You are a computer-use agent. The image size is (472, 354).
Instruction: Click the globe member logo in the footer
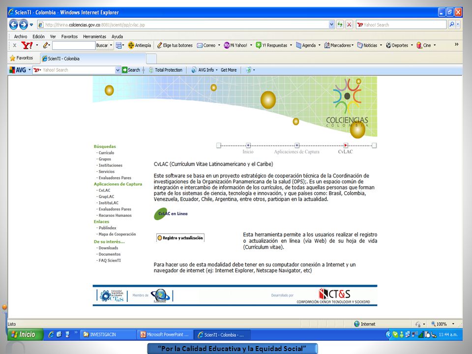[160, 295]
